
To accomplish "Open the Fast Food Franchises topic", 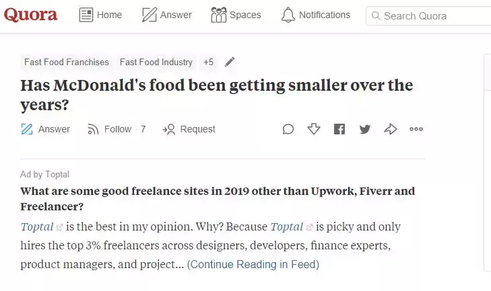I will [x=67, y=62].
